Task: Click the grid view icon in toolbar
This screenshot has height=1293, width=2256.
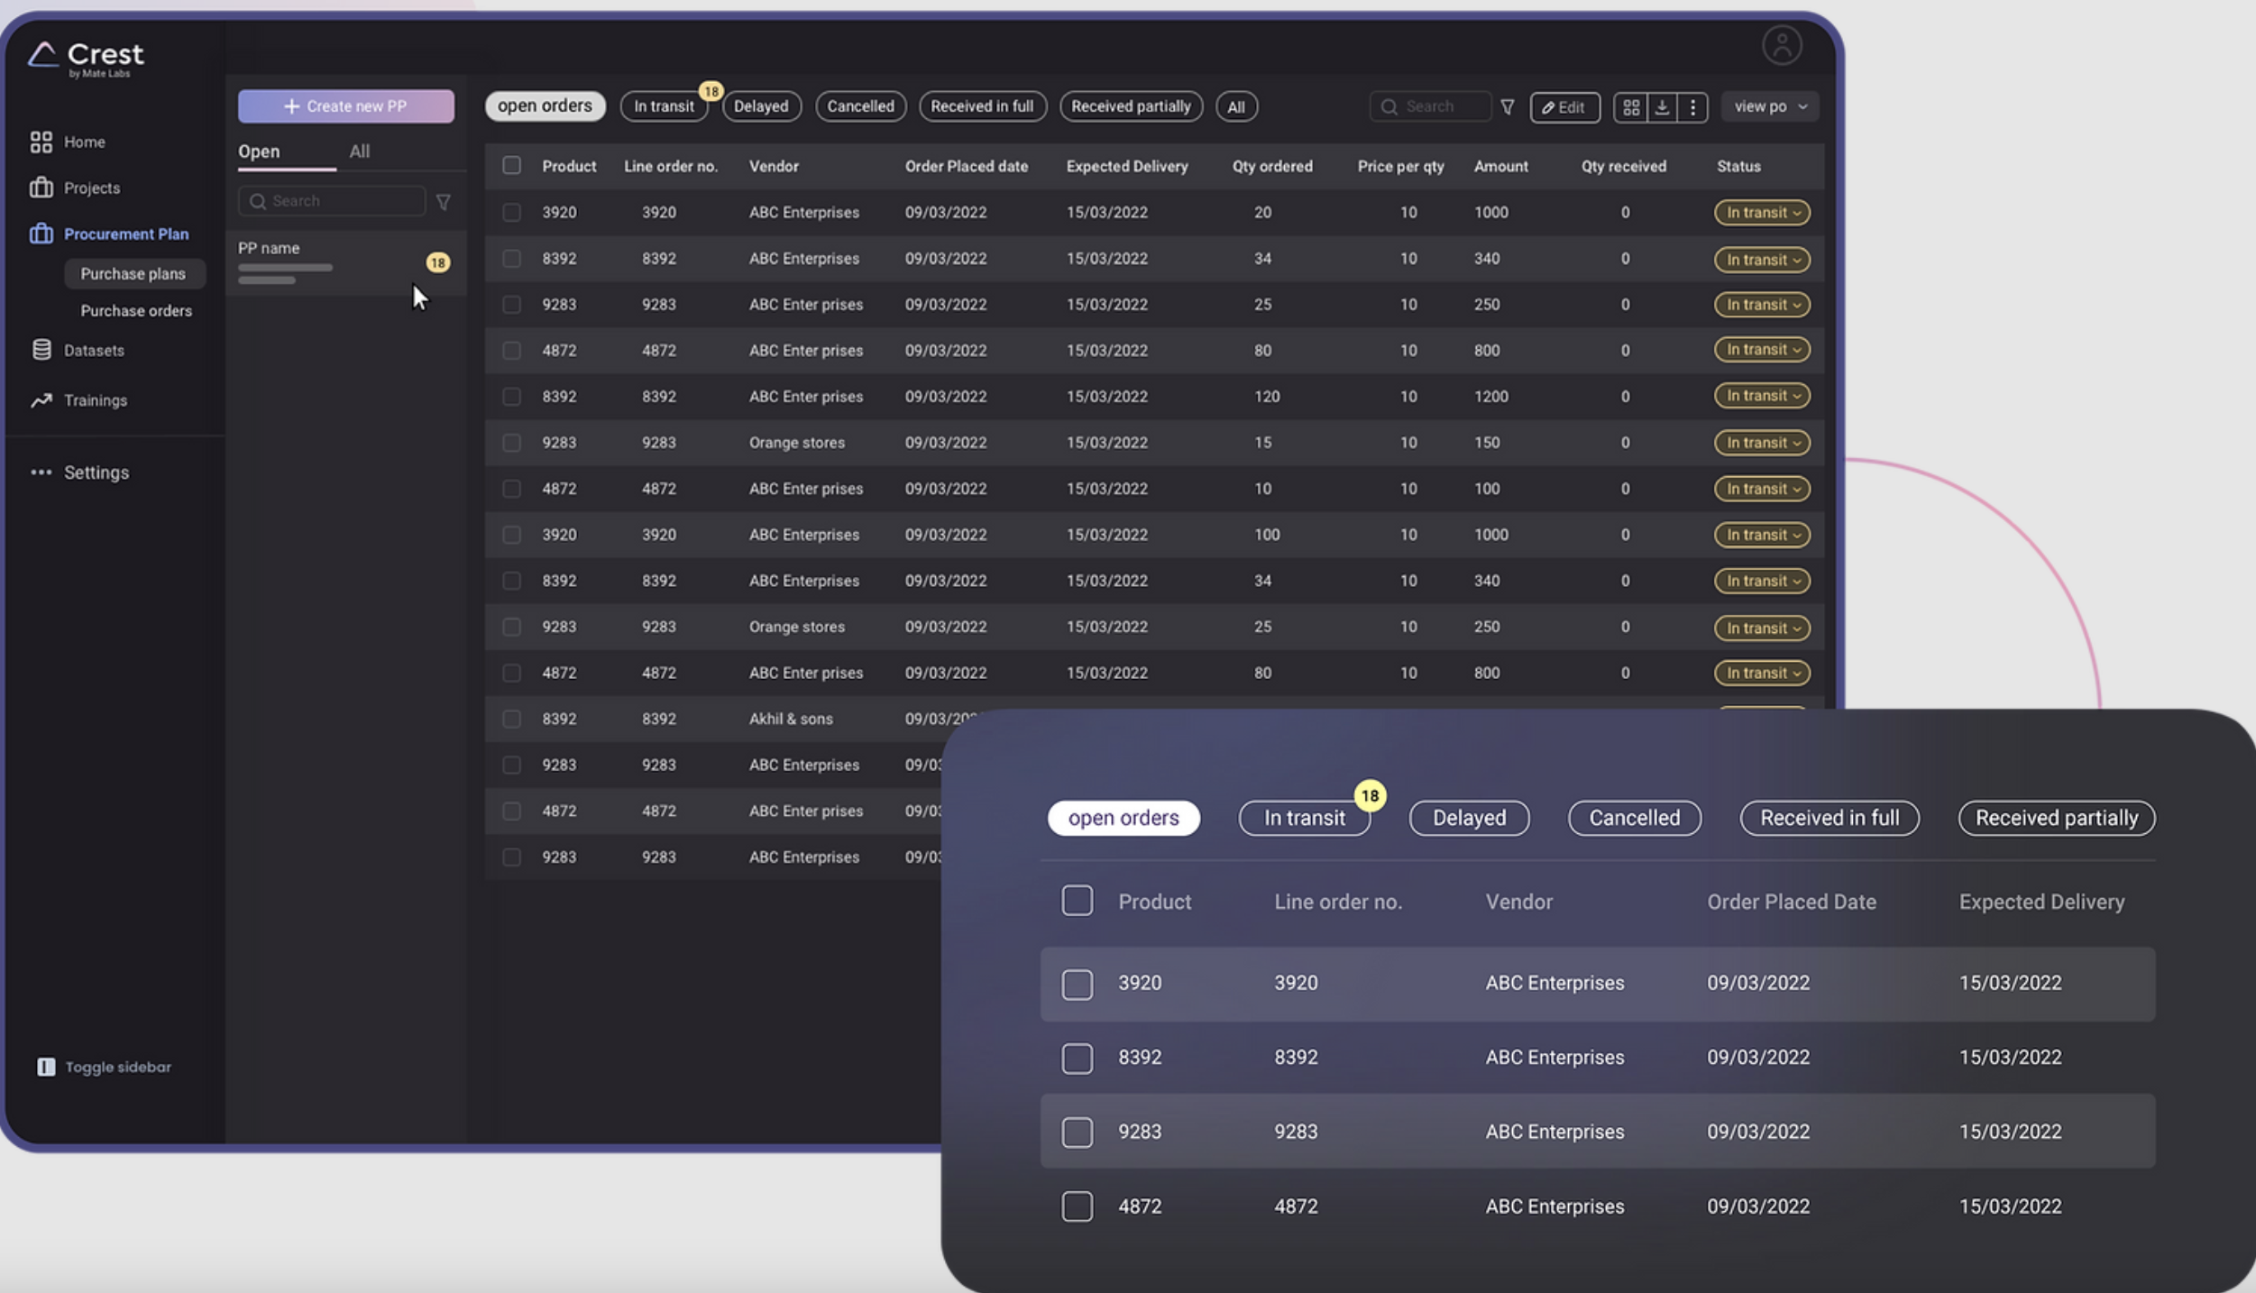Action: coord(1630,107)
